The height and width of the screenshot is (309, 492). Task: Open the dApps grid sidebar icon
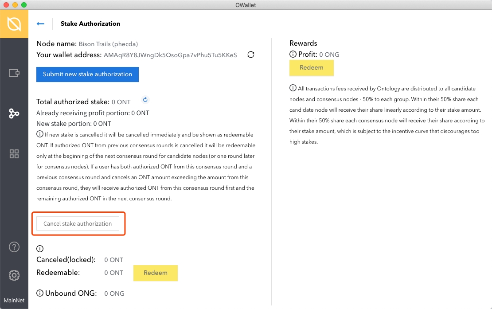[14, 154]
